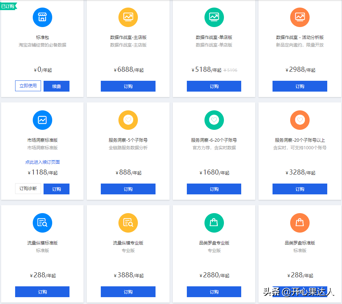
Task: Click the green heart icon for 服务洞察-6-20个子账号
Action: point(214,120)
